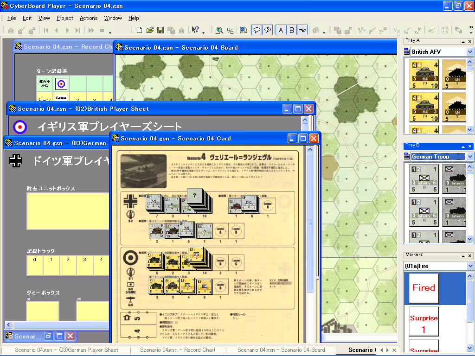Close the Markers panel
The image size is (475, 356).
[470, 256]
